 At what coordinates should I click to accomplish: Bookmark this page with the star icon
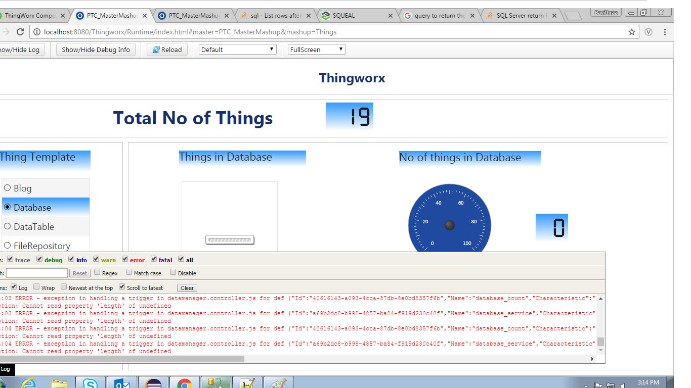tap(632, 32)
